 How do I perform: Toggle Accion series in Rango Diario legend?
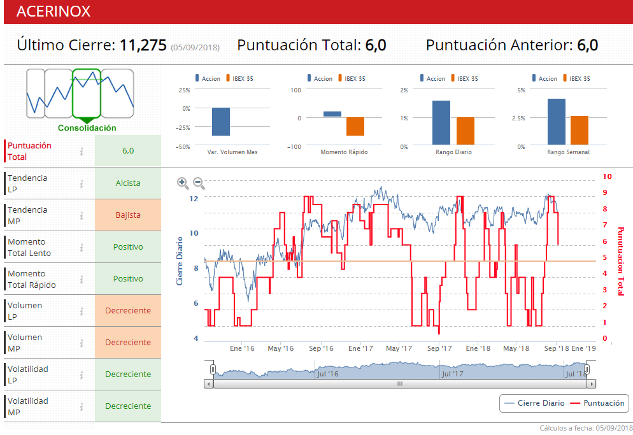(432, 78)
